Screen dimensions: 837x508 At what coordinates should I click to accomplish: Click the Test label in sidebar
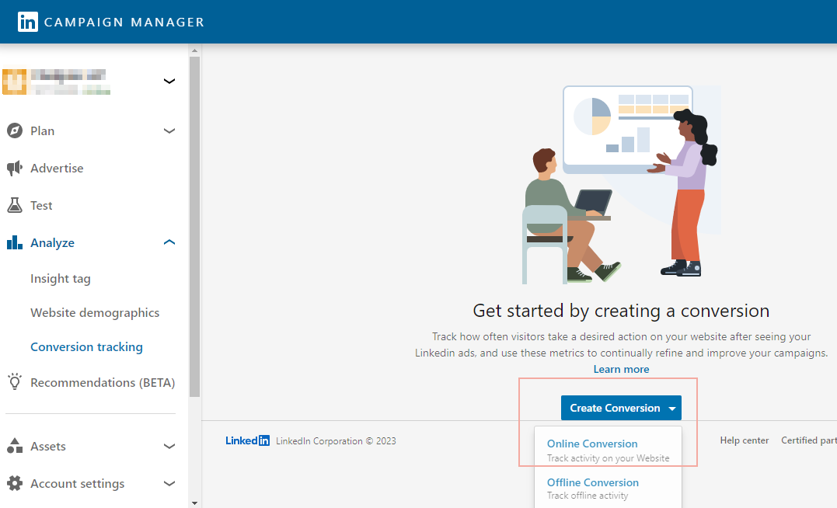(41, 205)
